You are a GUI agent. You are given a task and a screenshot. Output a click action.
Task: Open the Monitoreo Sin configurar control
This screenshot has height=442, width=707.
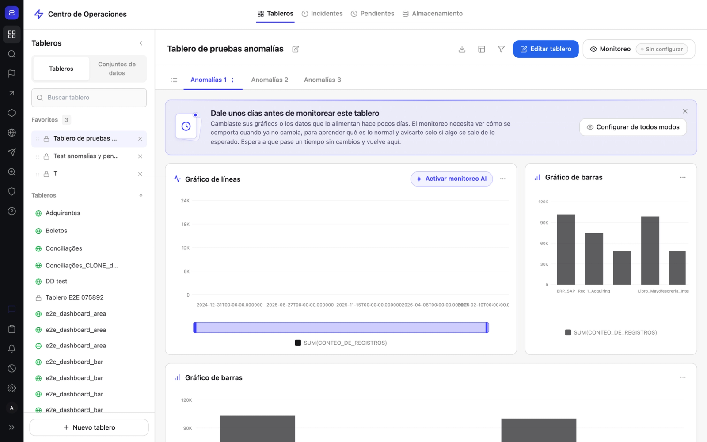point(639,49)
